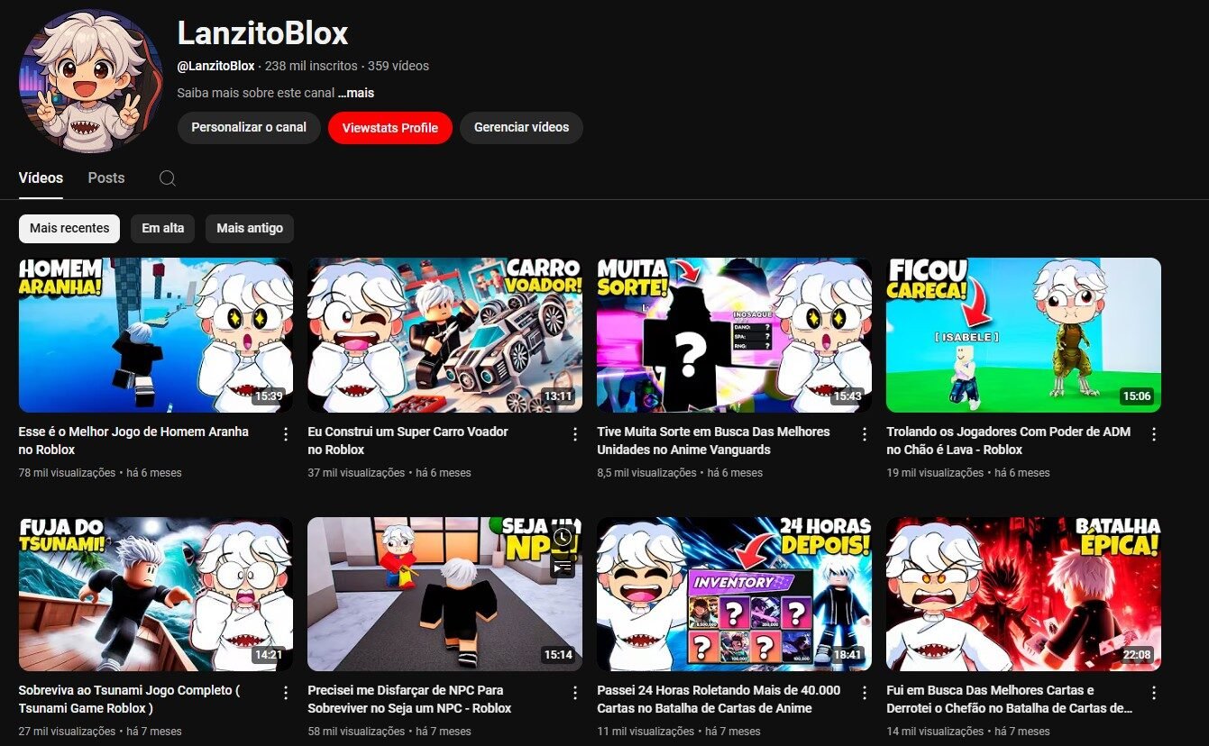This screenshot has height=746, width=1209.
Task: Open the channel search icon
Action: pos(168,177)
